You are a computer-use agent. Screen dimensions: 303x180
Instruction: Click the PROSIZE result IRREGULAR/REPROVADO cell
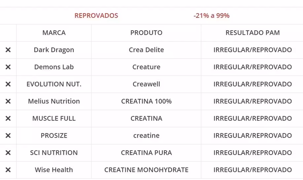click(x=252, y=136)
